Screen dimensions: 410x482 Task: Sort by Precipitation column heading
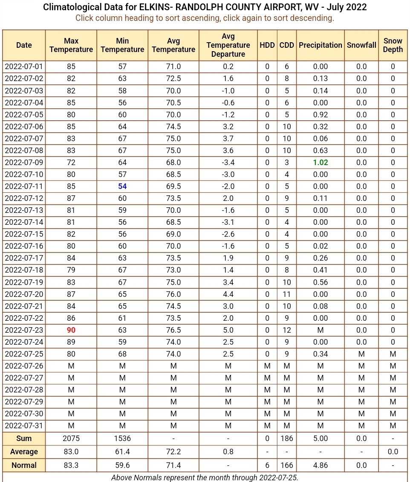click(320, 45)
